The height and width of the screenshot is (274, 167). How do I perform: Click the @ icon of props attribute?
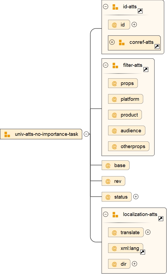(114, 83)
